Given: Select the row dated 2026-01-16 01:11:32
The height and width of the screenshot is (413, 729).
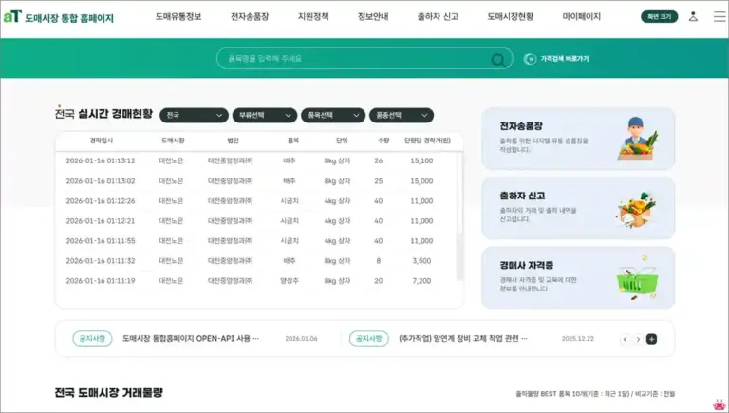Looking at the screenshot, I should coord(255,261).
